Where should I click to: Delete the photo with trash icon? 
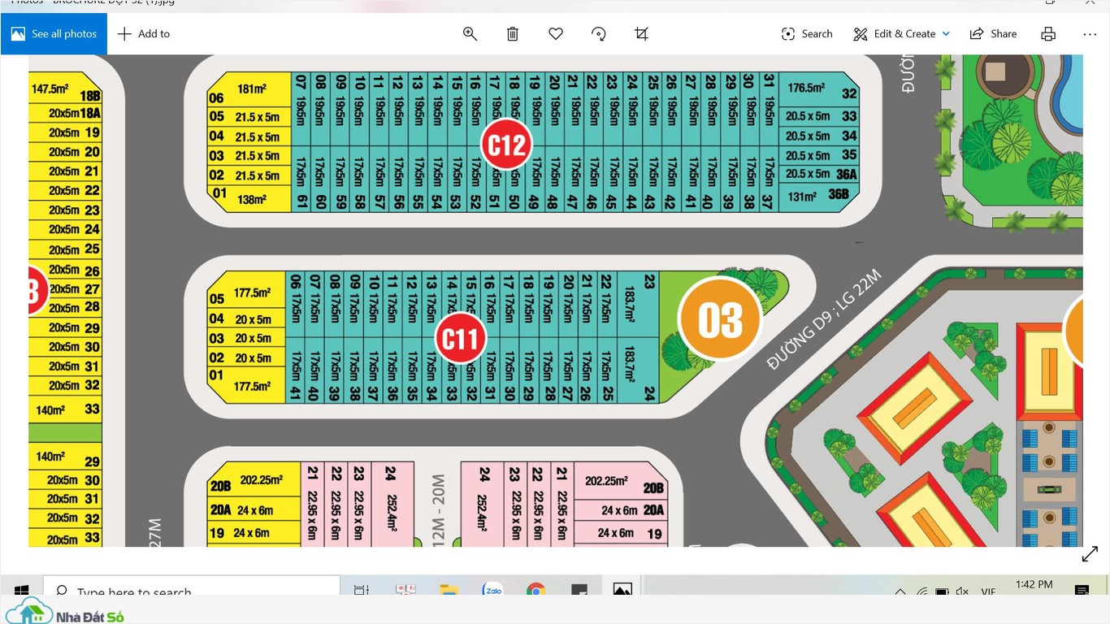(513, 33)
